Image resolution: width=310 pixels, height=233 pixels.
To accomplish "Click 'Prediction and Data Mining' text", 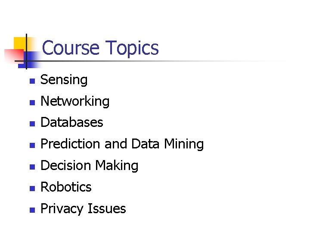I will (x=122, y=144).
